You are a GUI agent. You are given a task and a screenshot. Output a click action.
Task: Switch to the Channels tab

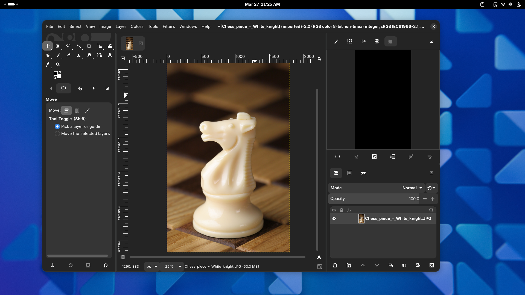tap(350, 173)
